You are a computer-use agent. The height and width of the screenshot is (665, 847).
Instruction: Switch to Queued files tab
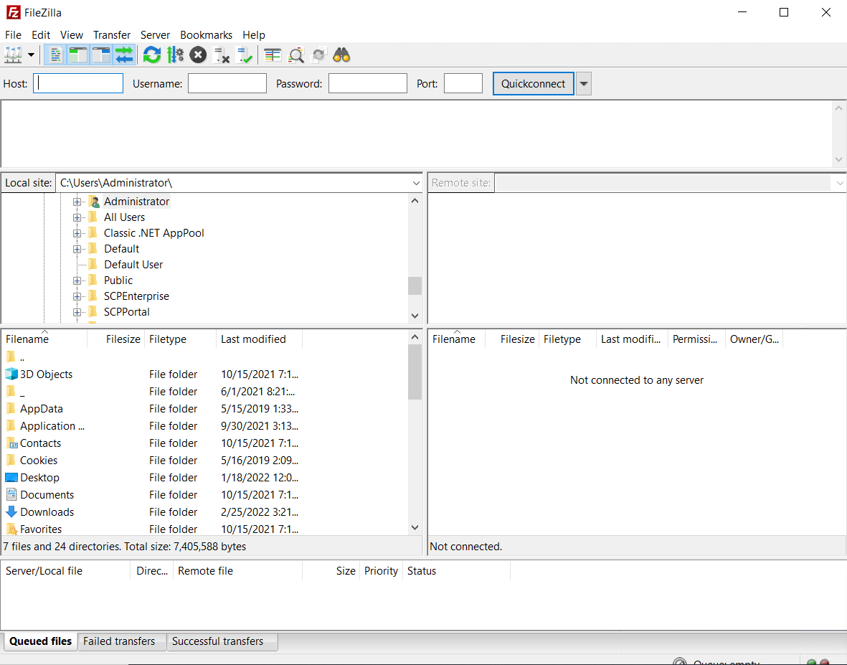pyautogui.click(x=40, y=641)
